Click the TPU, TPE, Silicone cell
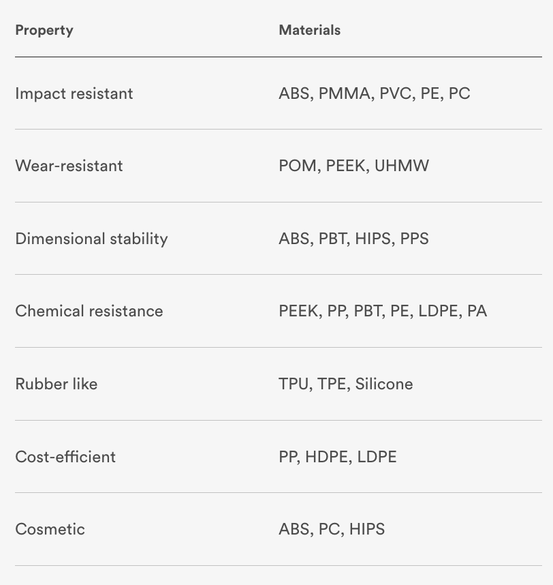This screenshot has width=553, height=585. click(x=345, y=384)
